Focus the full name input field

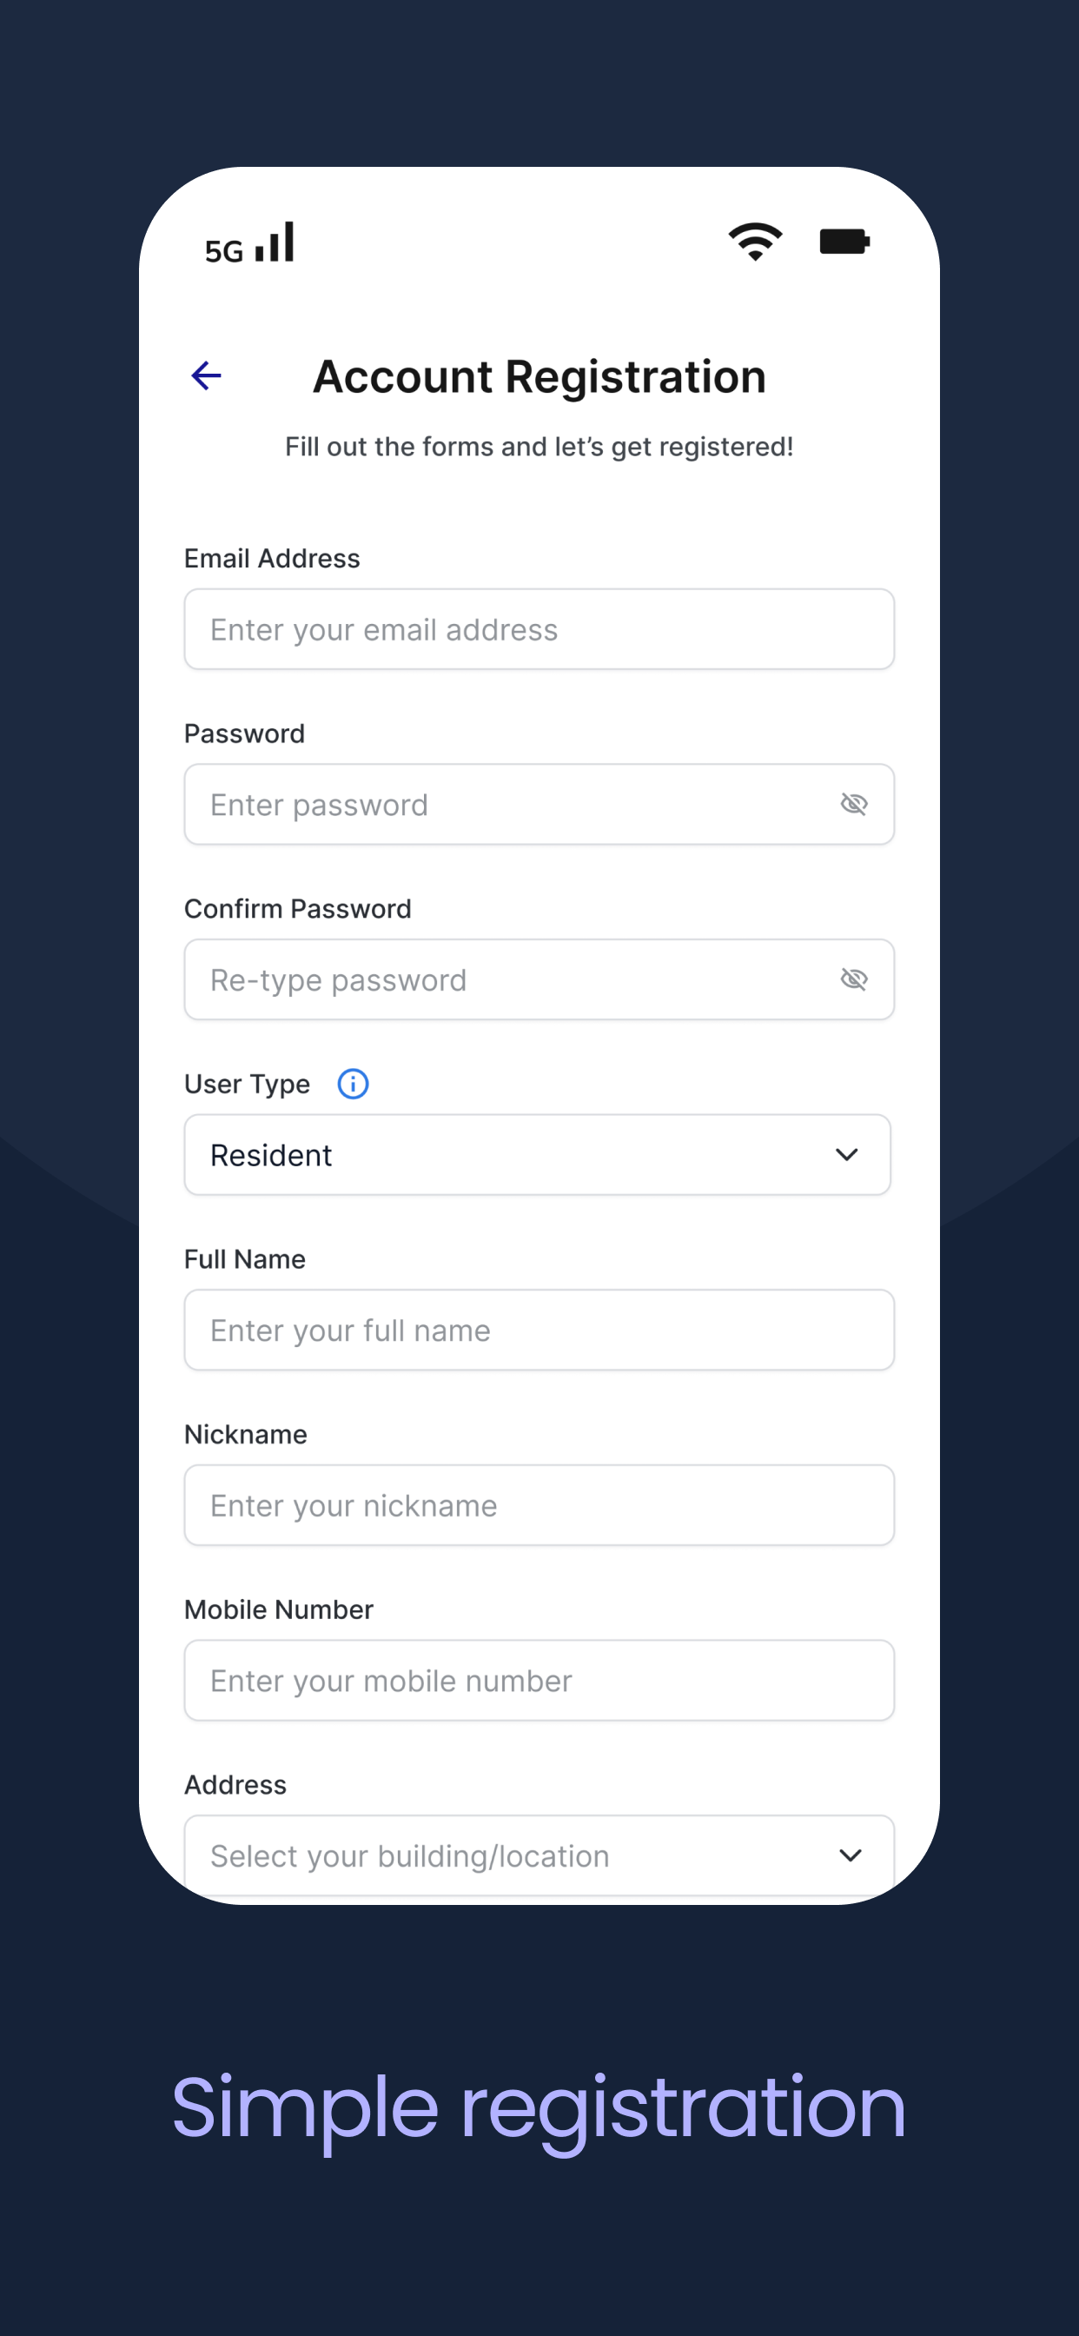[539, 1331]
